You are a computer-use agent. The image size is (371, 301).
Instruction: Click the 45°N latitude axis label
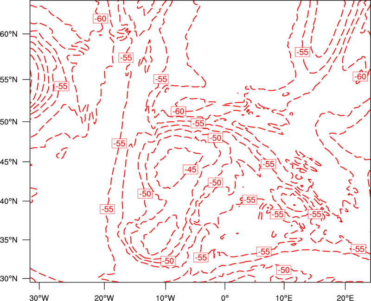9,162
